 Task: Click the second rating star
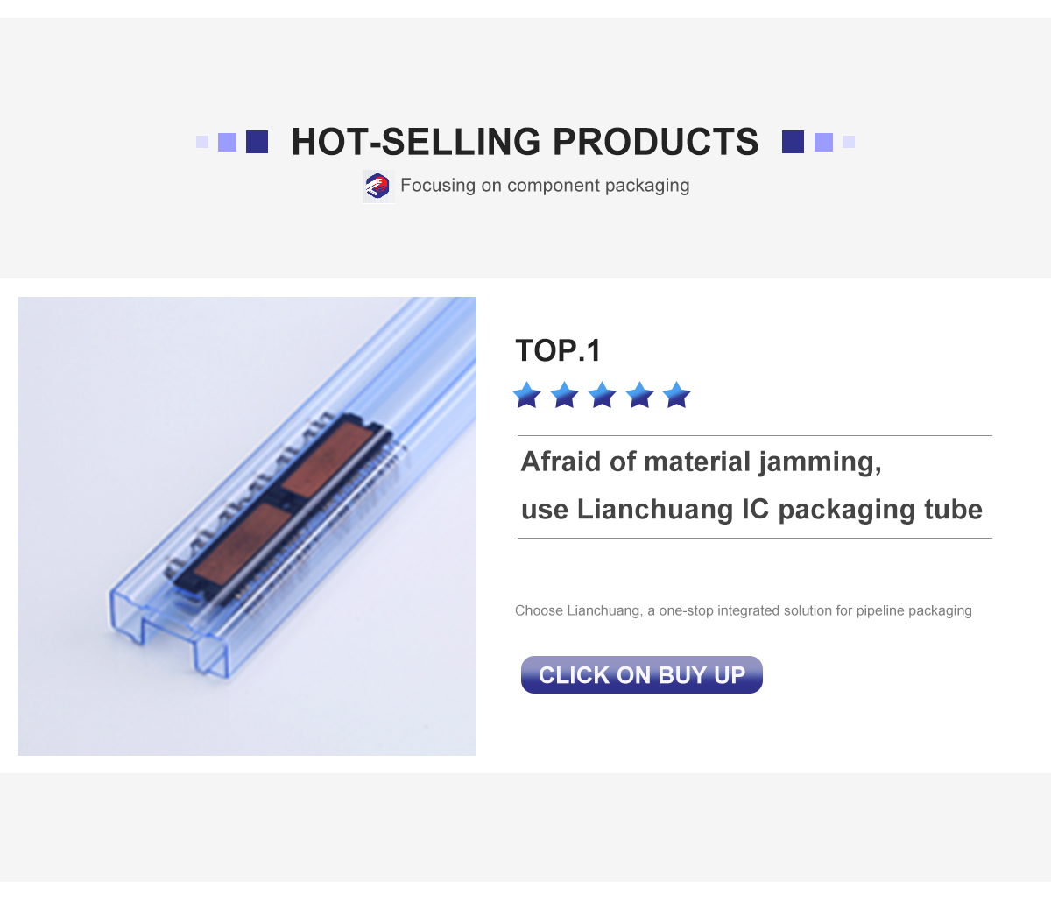point(564,395)
